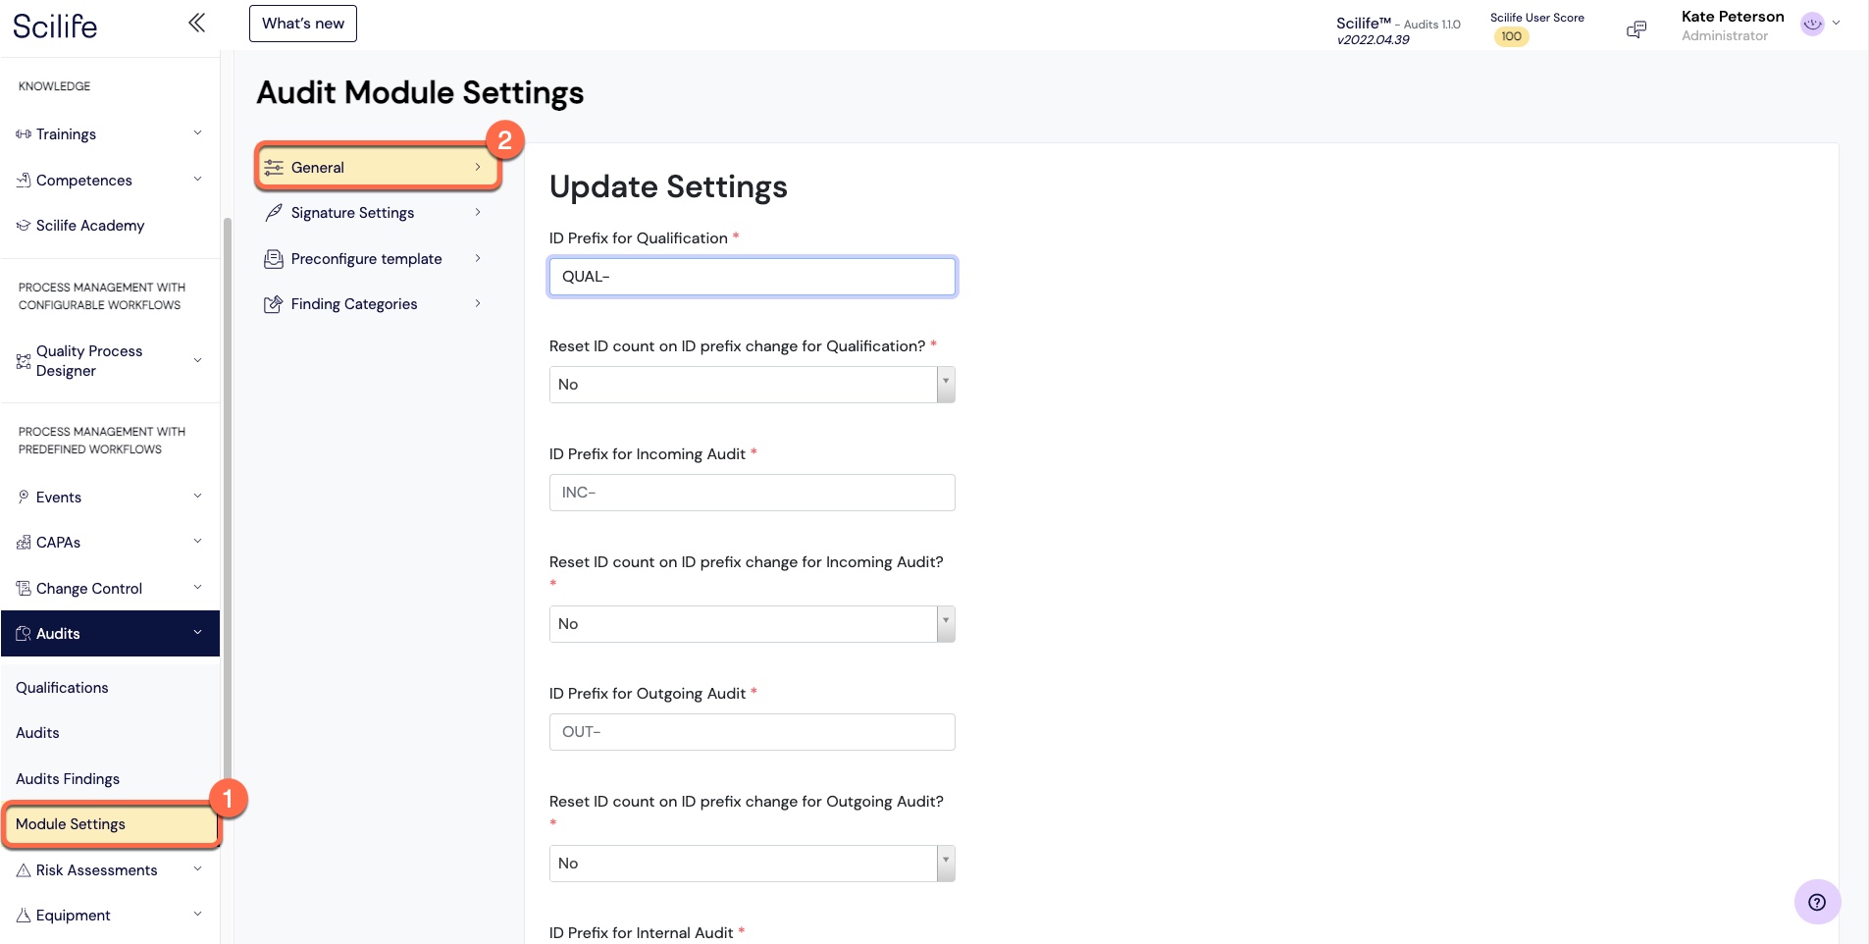Click the Finding Categories edit icon
This screenshot has width=1869, height=944.
coord(274,304)
